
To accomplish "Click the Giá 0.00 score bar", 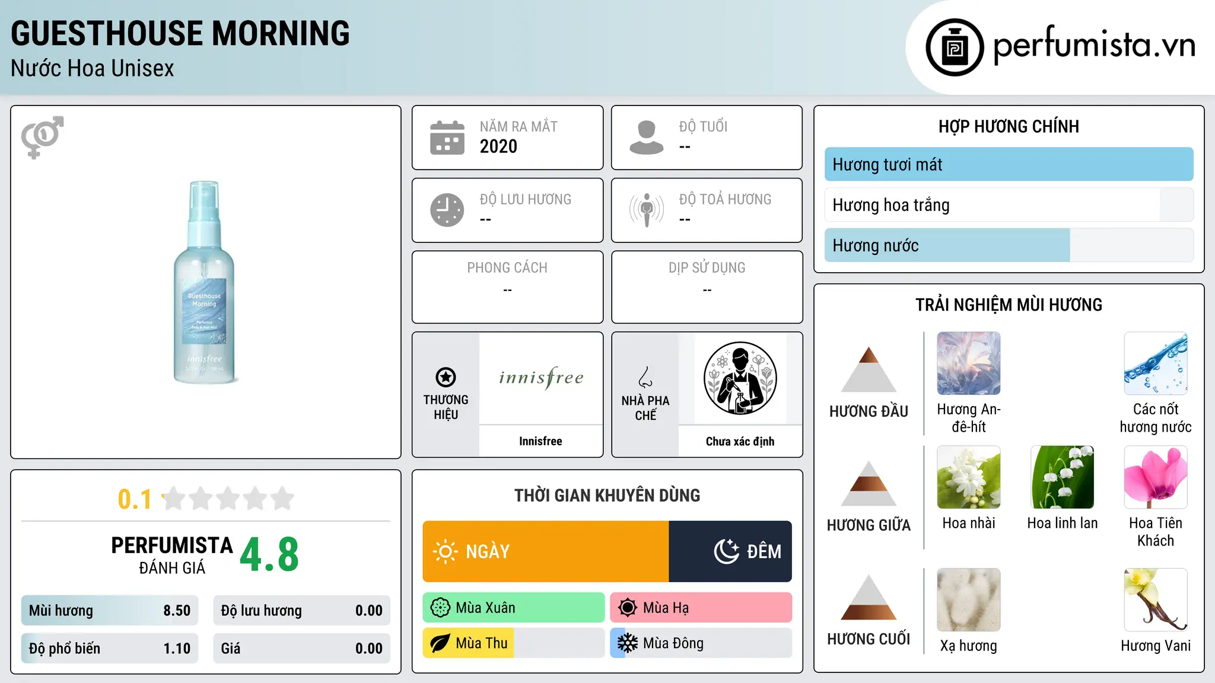I will point(302,649).
